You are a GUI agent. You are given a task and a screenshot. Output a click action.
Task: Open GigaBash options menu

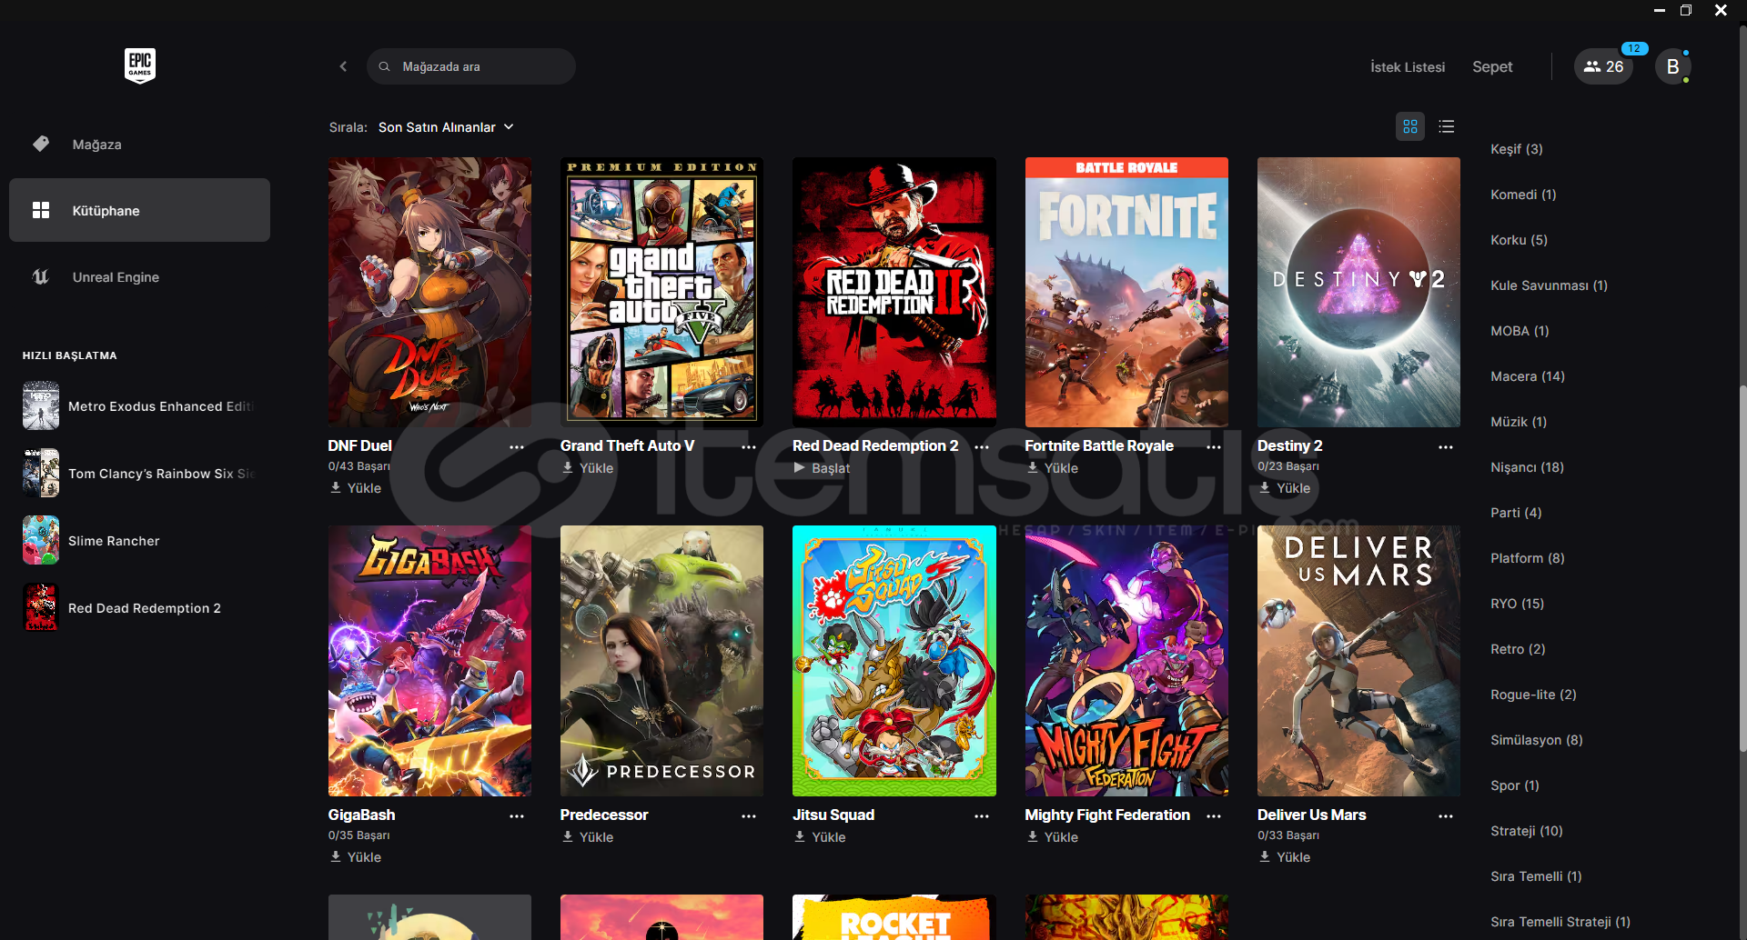tap(517, 816)
